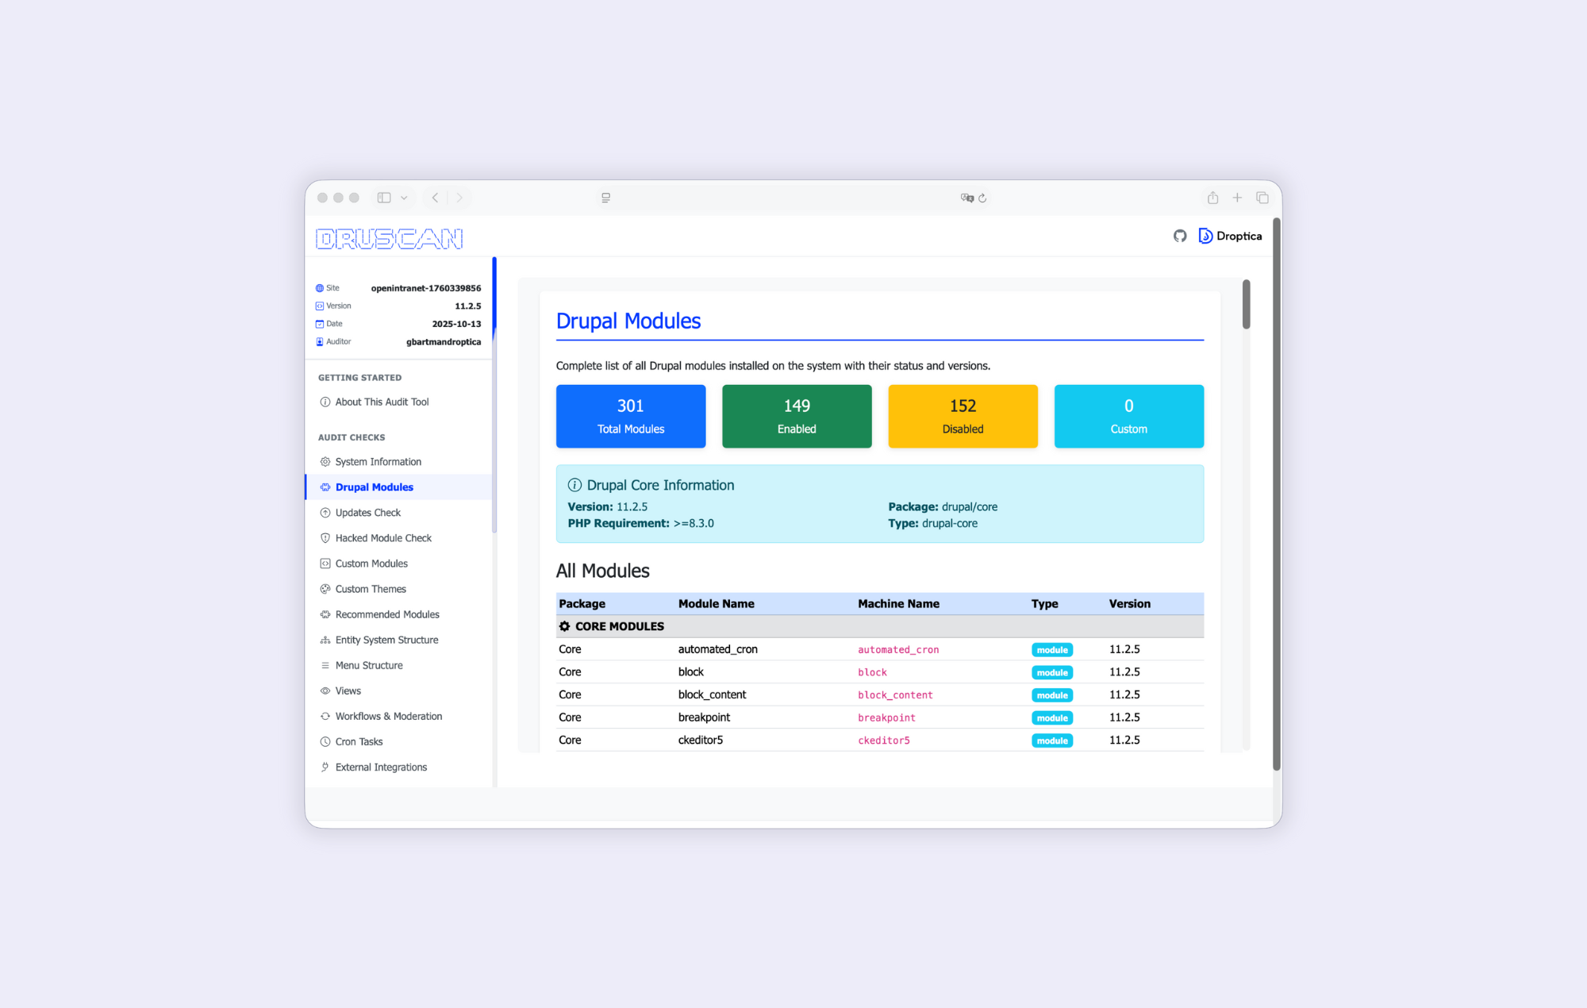Click the 152 Disabled yellow card

963,416
